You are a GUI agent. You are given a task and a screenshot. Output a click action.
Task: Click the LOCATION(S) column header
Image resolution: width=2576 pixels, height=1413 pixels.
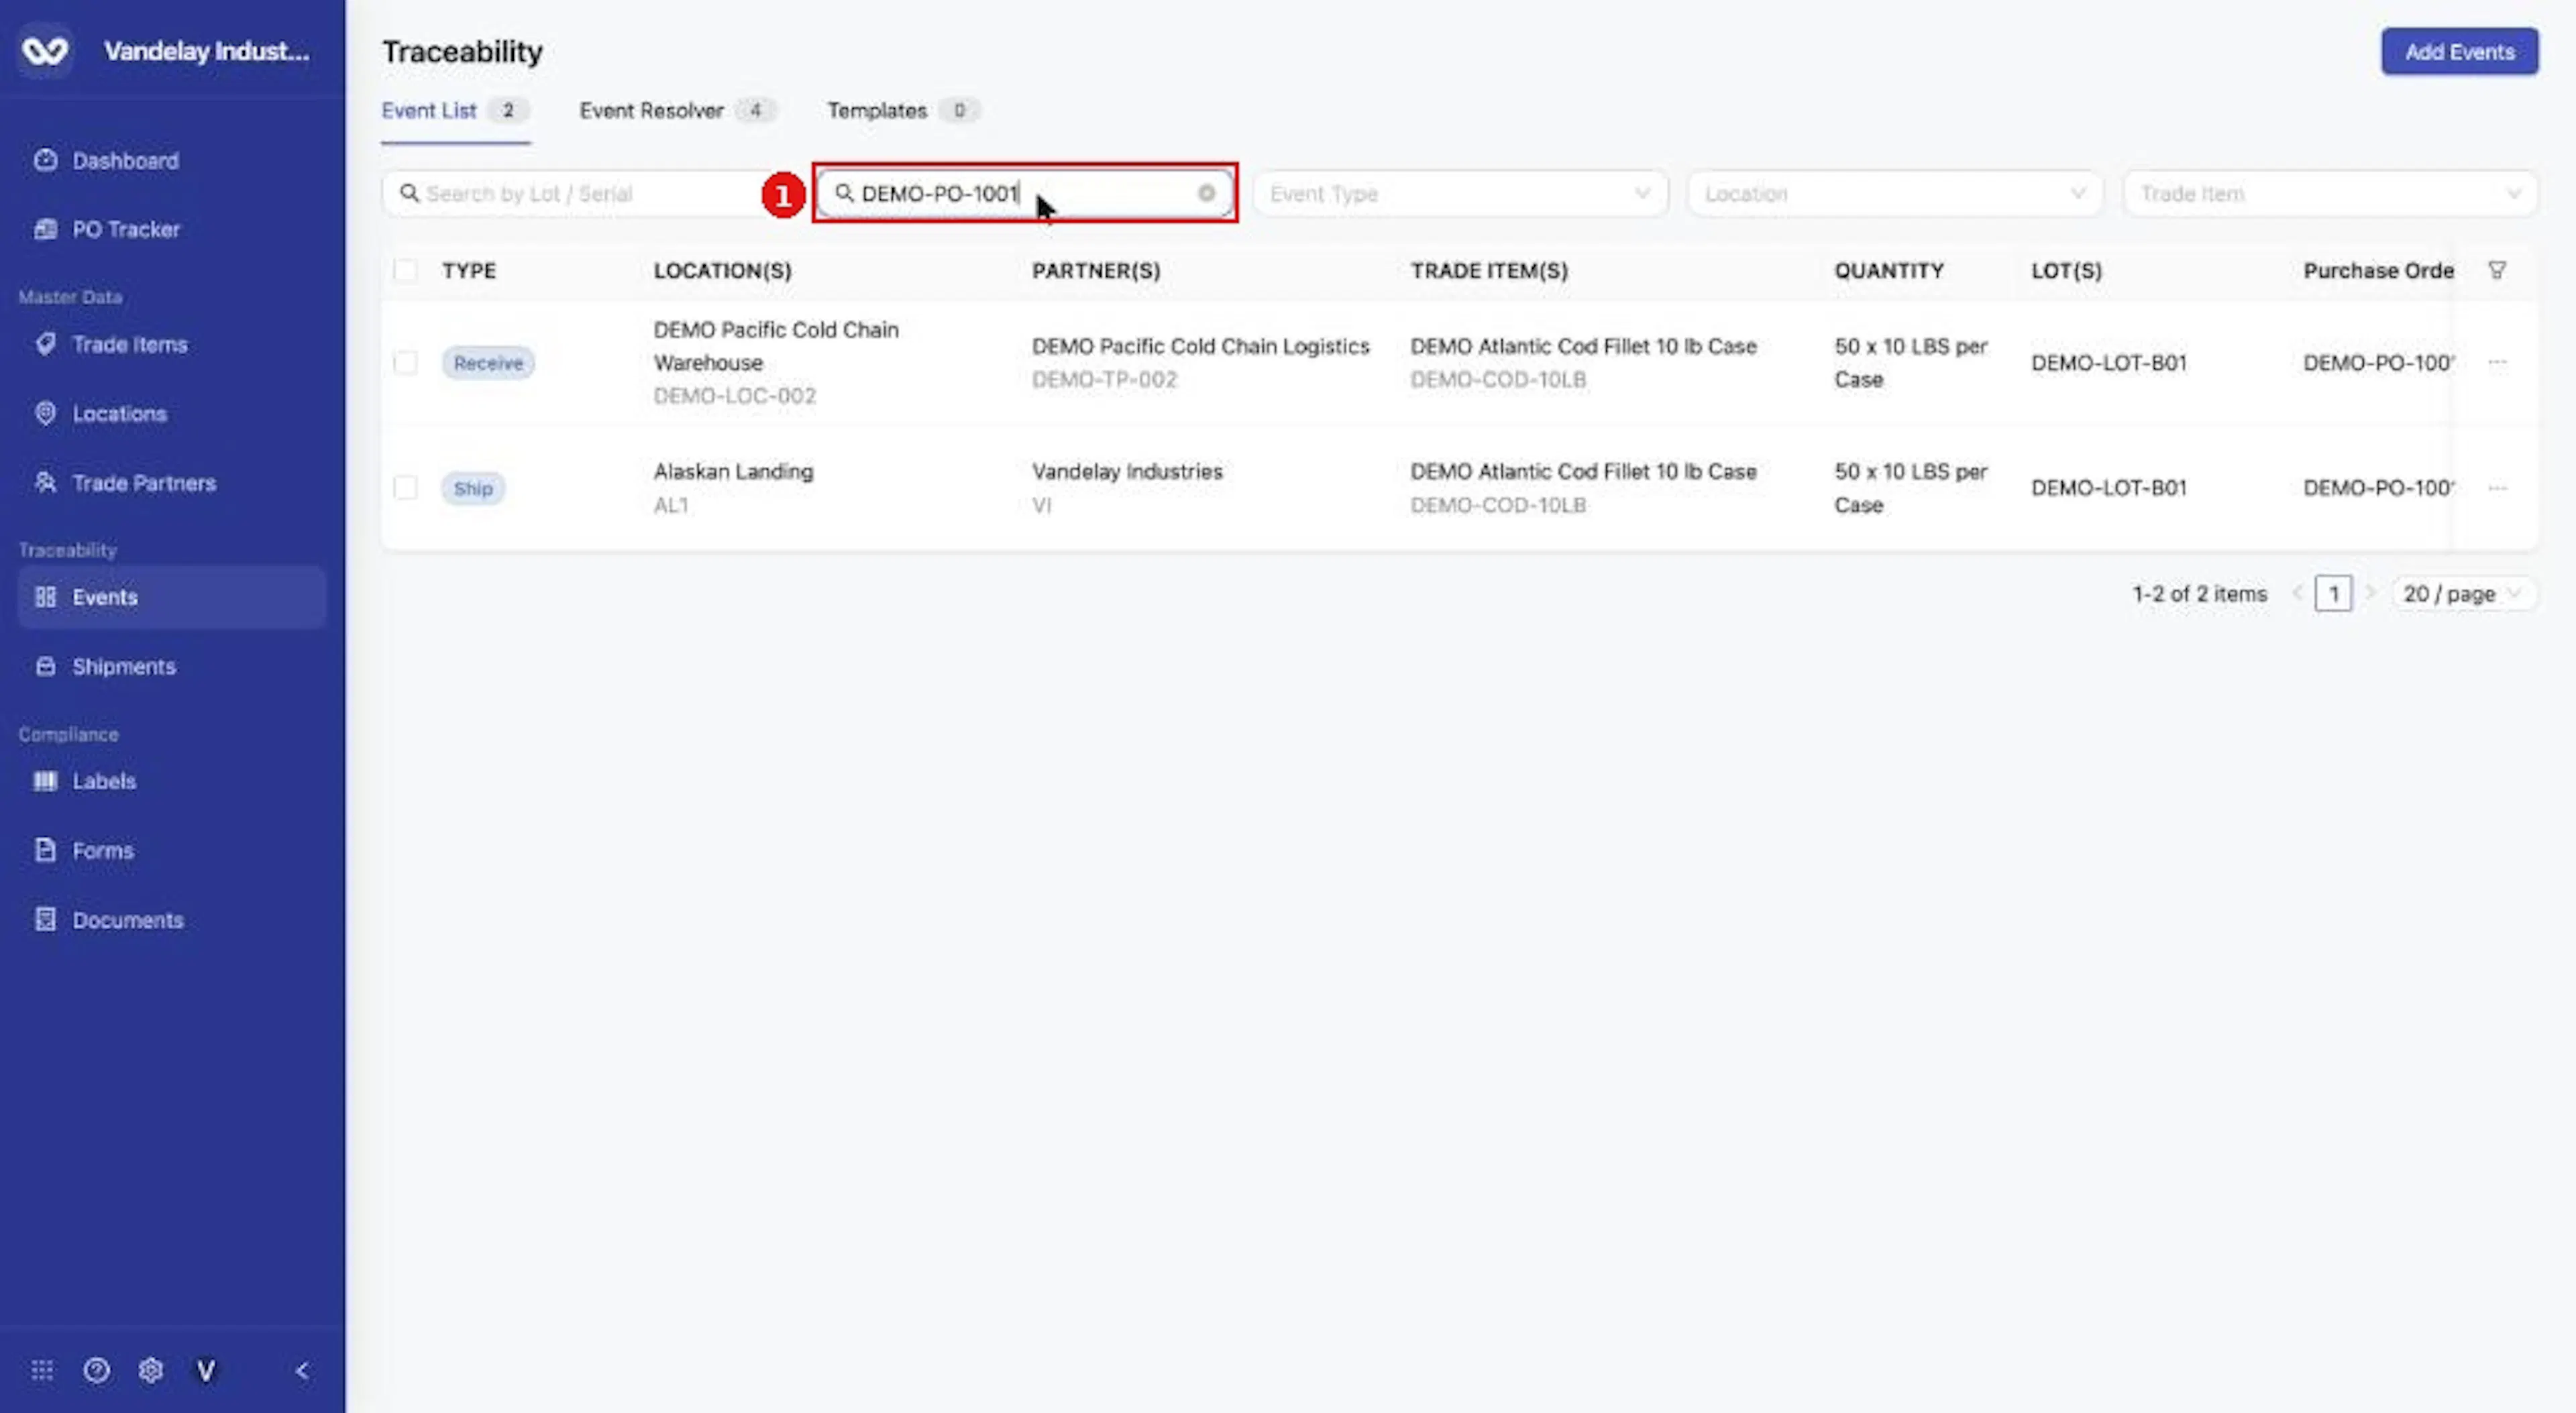coord(722,270)
